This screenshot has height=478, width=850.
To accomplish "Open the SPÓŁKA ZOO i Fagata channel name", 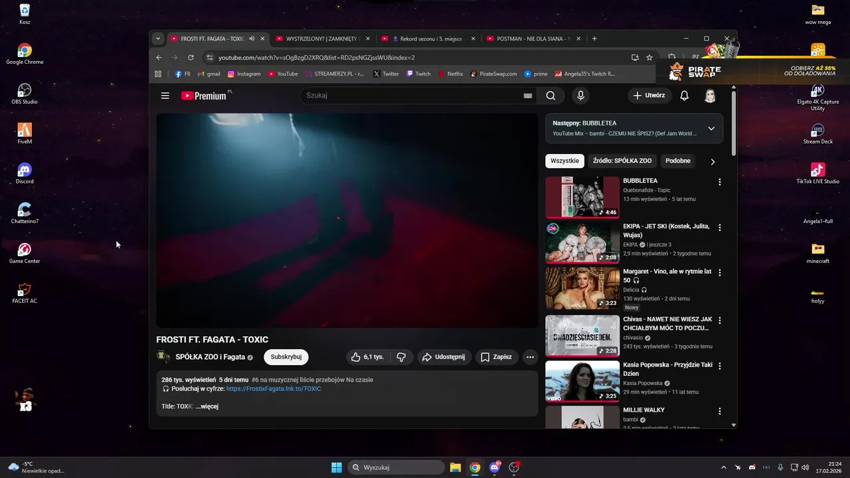I will tap(210, 357).
